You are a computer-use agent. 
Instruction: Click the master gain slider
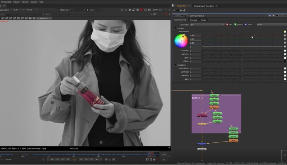[242, 58]
